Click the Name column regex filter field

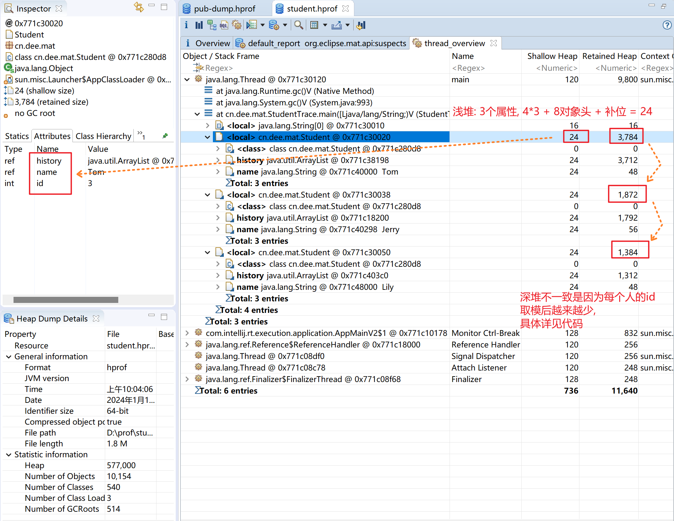485,68
